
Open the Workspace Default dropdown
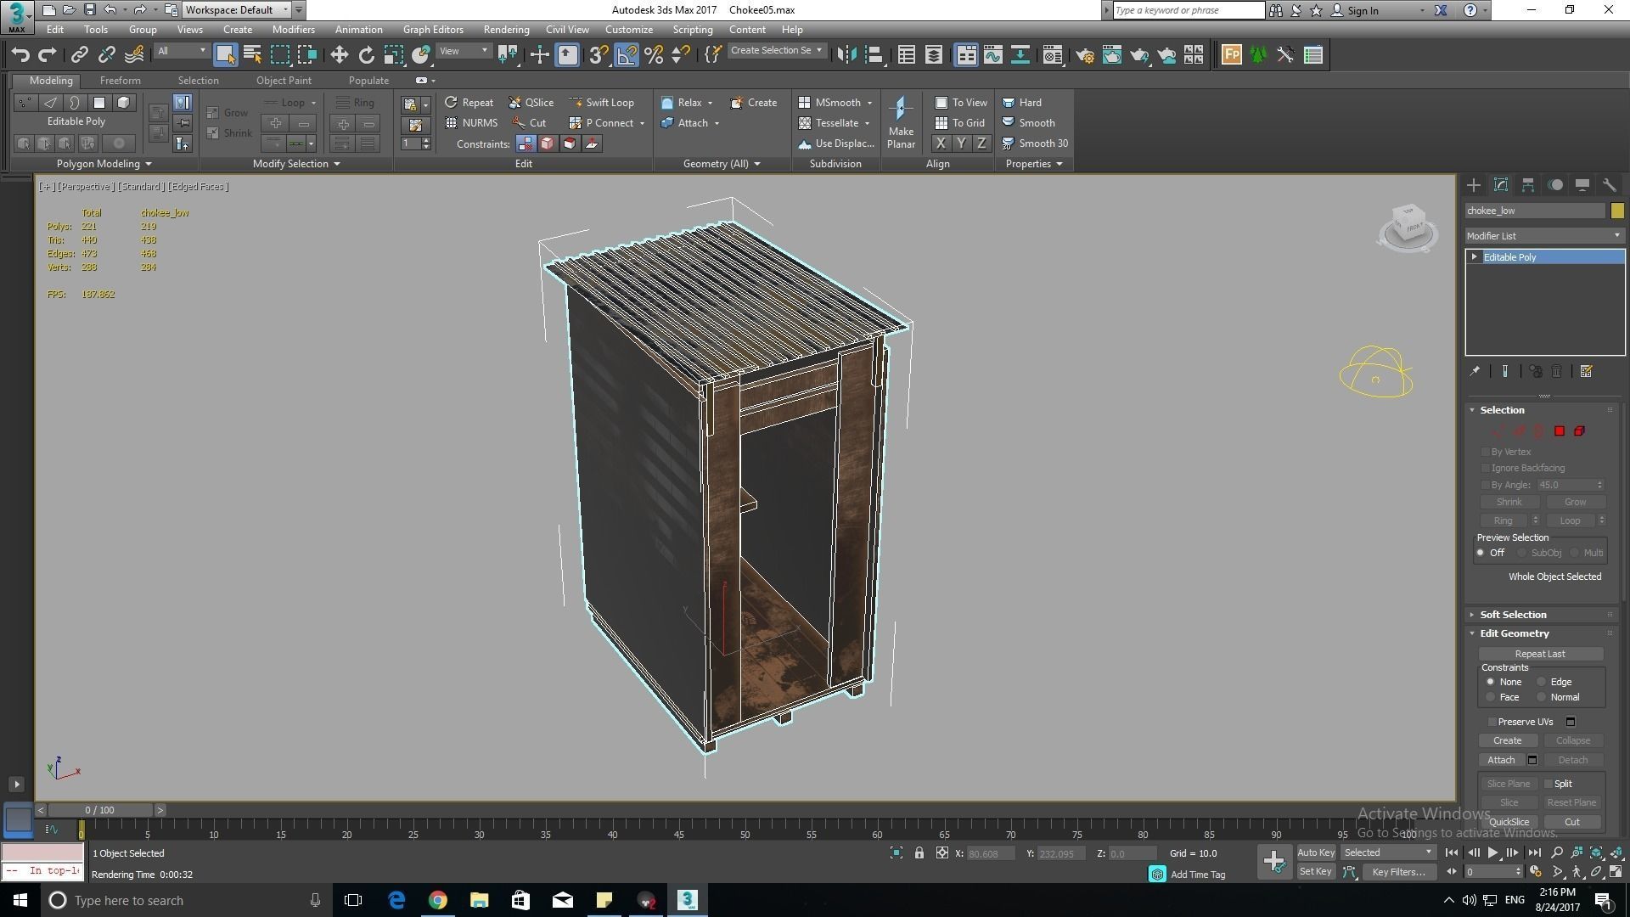tap(236, 10)
